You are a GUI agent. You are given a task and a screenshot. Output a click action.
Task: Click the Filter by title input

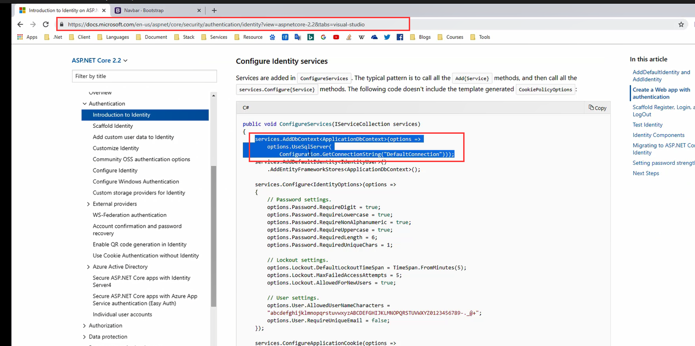pos(144,76)
